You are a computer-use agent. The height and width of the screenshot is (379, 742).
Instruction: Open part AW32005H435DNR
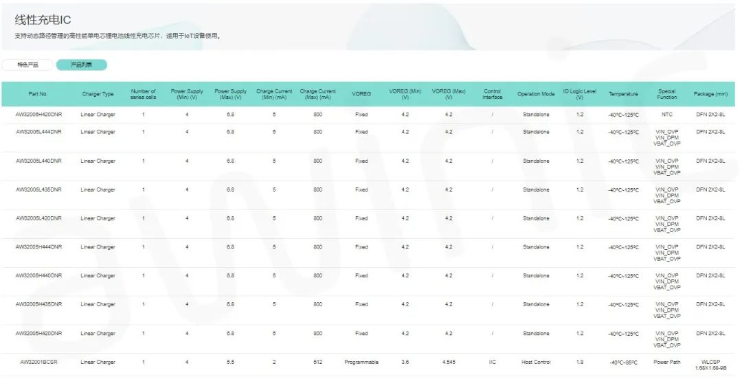38,304
